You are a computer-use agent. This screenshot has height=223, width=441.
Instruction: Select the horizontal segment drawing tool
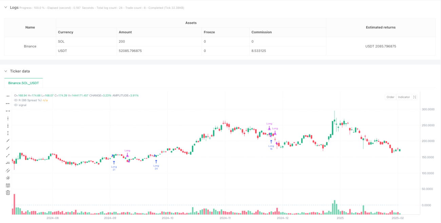[x=8, y=111]
